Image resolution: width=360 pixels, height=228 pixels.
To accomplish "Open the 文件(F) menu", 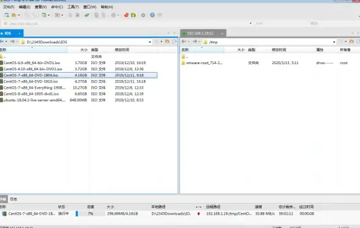I will click(x=9, y=7).
